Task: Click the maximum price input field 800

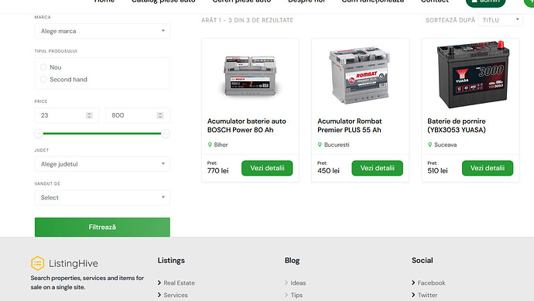Action: (138, 115)
